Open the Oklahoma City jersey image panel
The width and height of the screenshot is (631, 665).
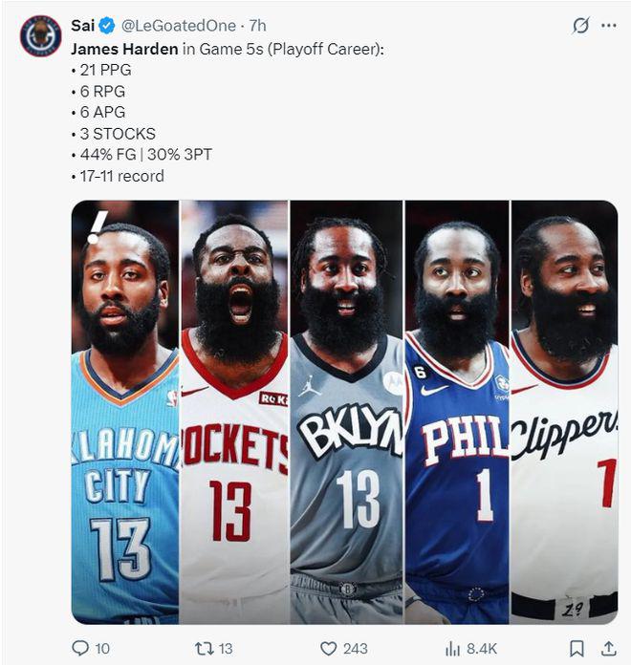pos(125,412)
